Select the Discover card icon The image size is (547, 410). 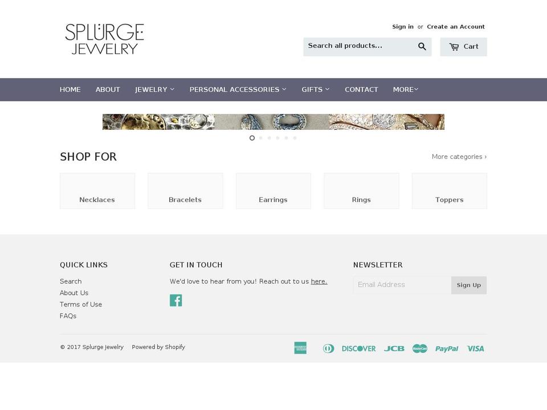358,348
